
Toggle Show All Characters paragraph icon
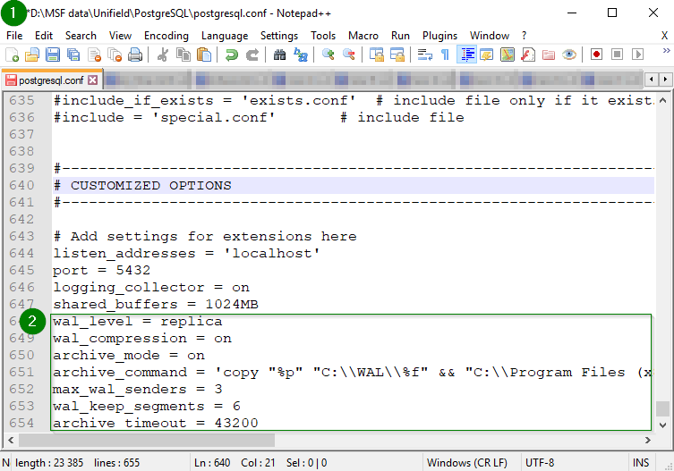point(445,55)
